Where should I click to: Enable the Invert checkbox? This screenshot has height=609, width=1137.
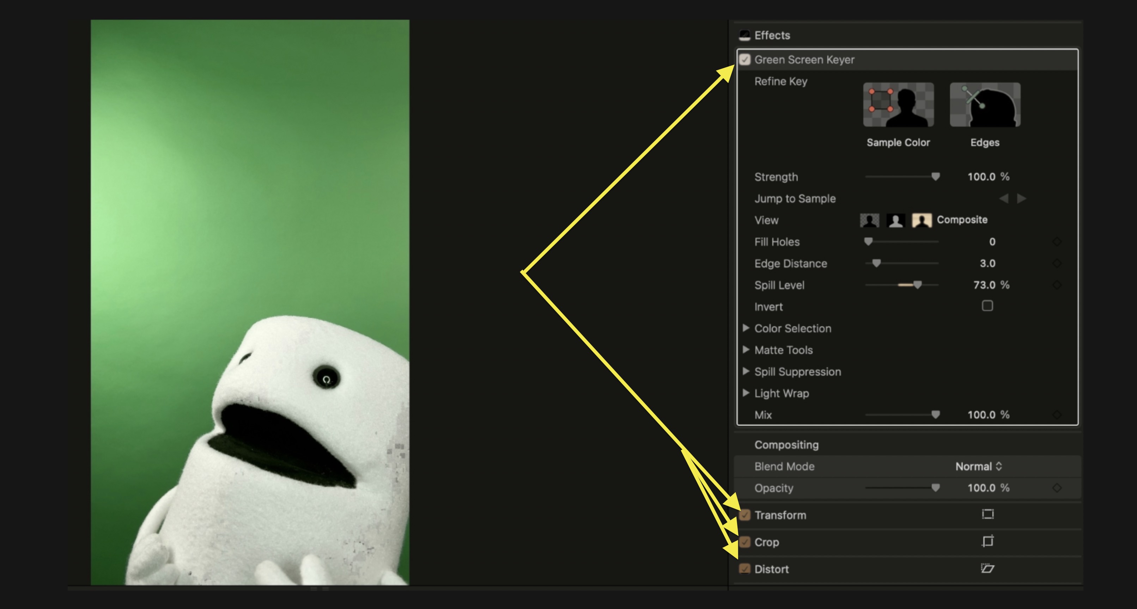tap(987, 306)
